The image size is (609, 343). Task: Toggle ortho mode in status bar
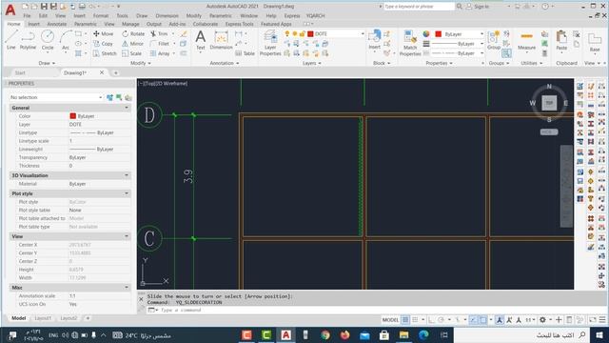pos(431,320)
